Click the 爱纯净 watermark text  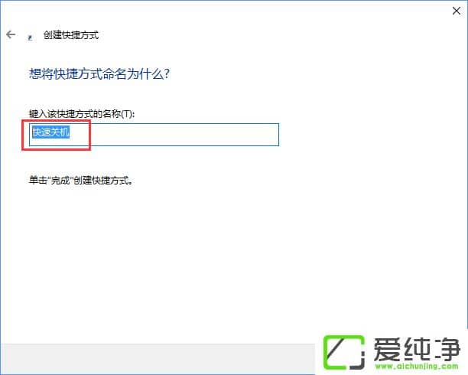click(417, 349)
